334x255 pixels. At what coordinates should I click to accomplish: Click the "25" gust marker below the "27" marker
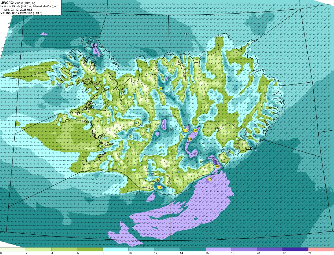(x=190, y=139)
